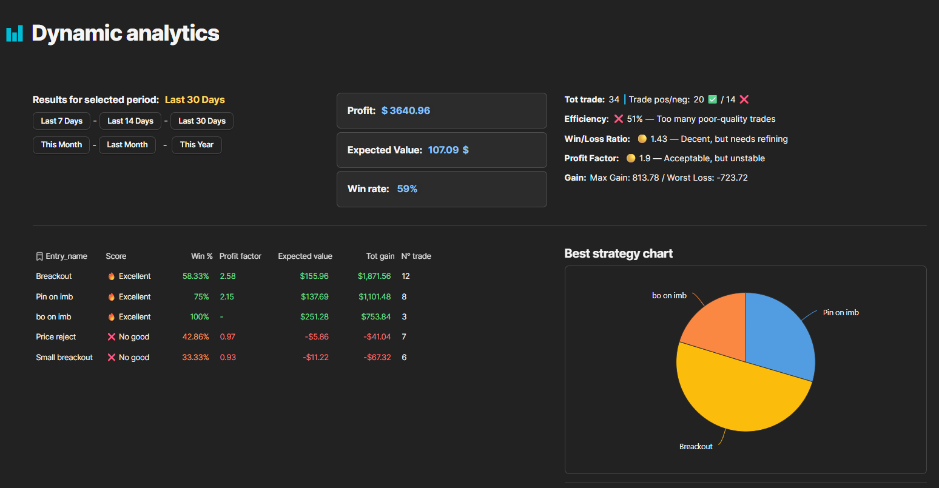Show results for This Year
This screenshot has width=939, height=488.
pyautogui.click(x=197, y=145)
